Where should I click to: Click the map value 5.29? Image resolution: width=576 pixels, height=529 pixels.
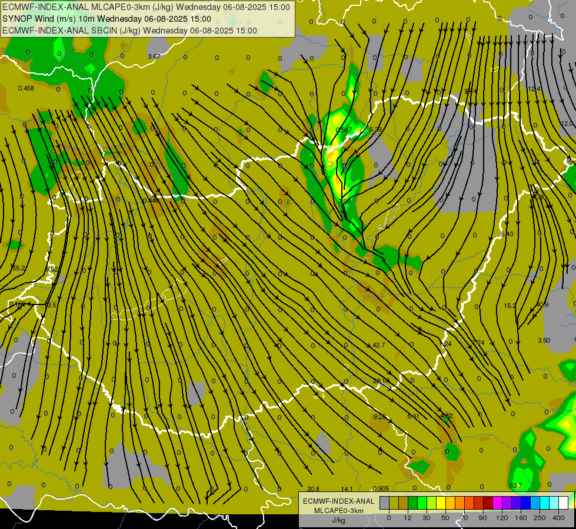pyautogui.click(x=376, y=129)
